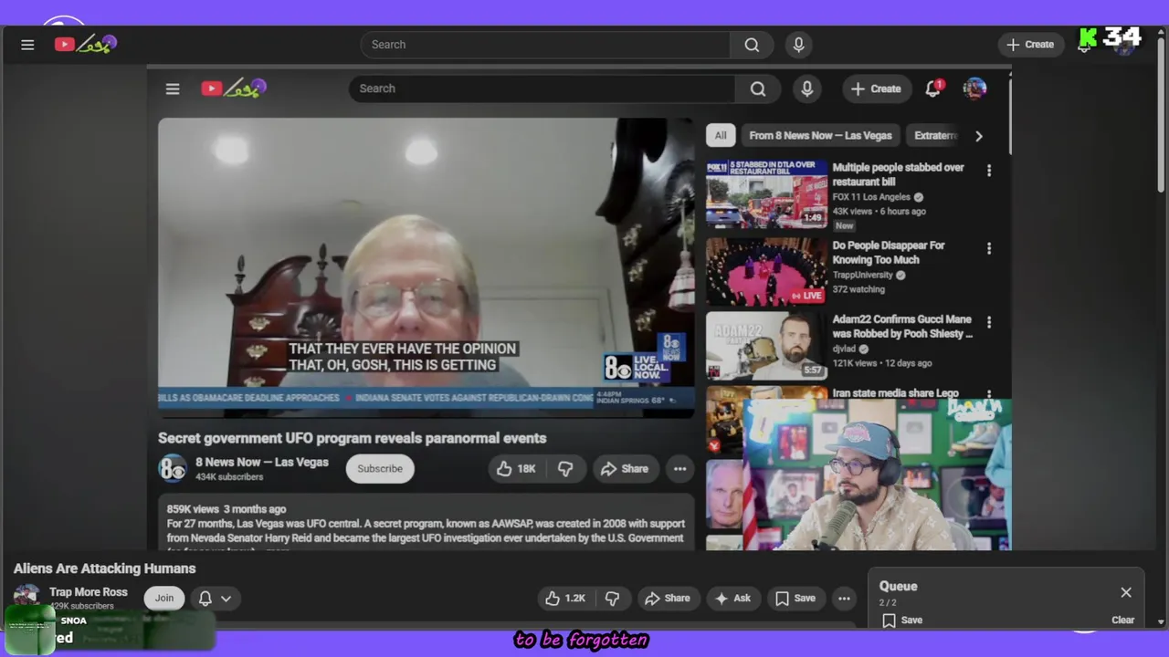
Task: Share the Aliens Are Attacking Humans video
Action: [x=668, y=599]
